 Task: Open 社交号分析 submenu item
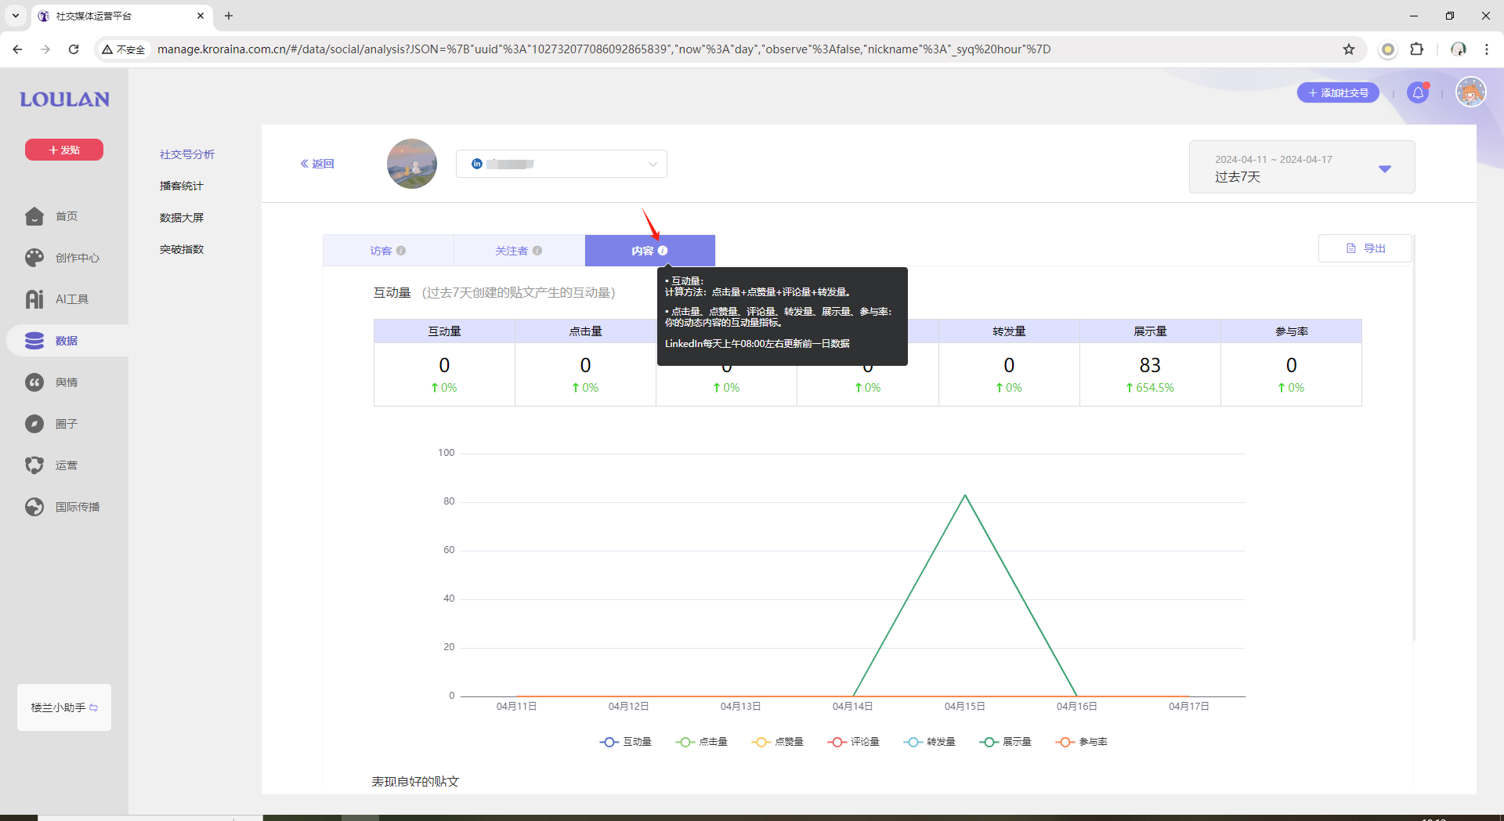tap(186, 154)
